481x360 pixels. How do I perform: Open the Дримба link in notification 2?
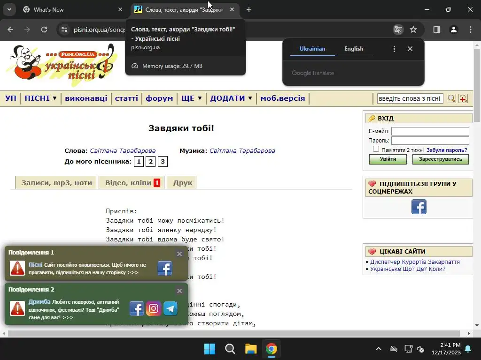39,301
